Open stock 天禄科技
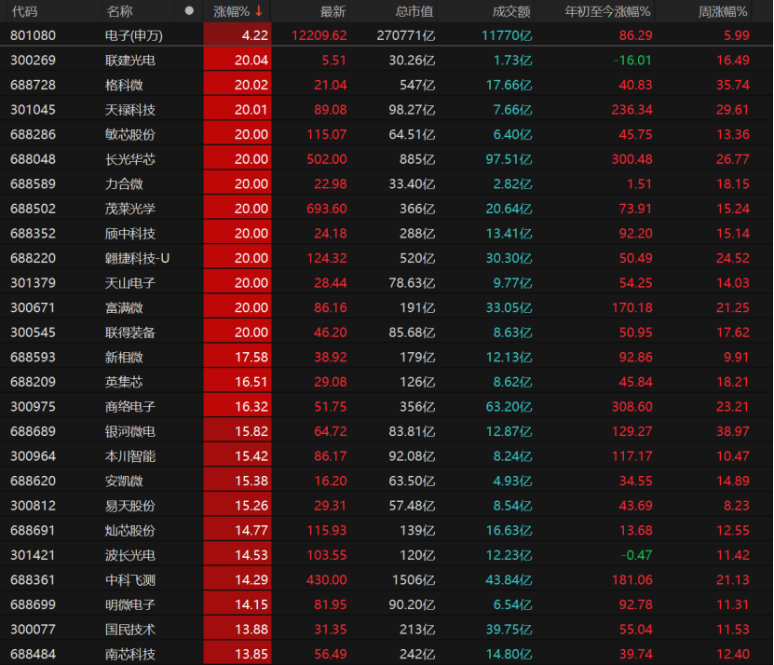Viewport: 774px width, 665px height. click(x=130, y=110)
